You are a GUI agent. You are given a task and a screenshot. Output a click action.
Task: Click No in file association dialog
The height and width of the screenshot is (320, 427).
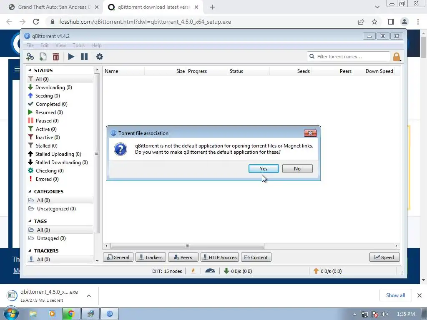pos(297,169)
